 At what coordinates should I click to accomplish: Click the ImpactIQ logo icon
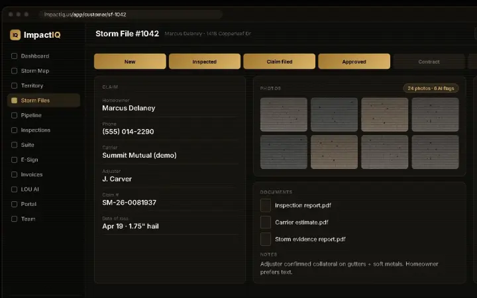[x=15, y=35]
